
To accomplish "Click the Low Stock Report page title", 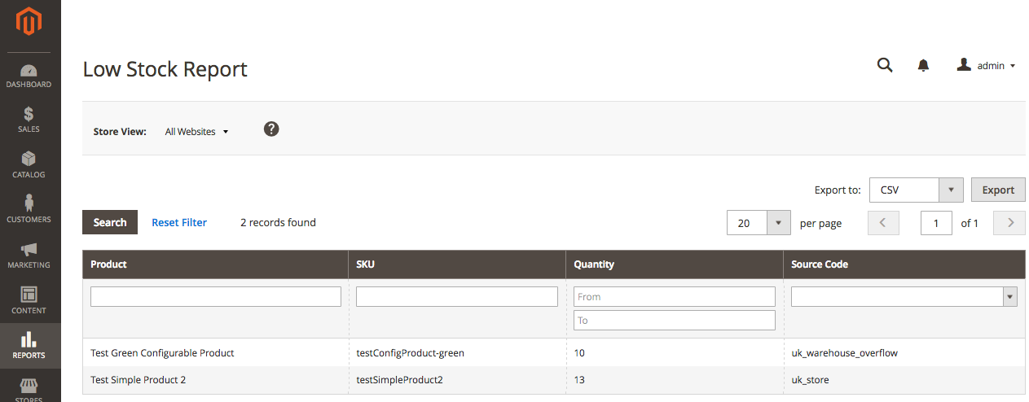I will [165, 69].
